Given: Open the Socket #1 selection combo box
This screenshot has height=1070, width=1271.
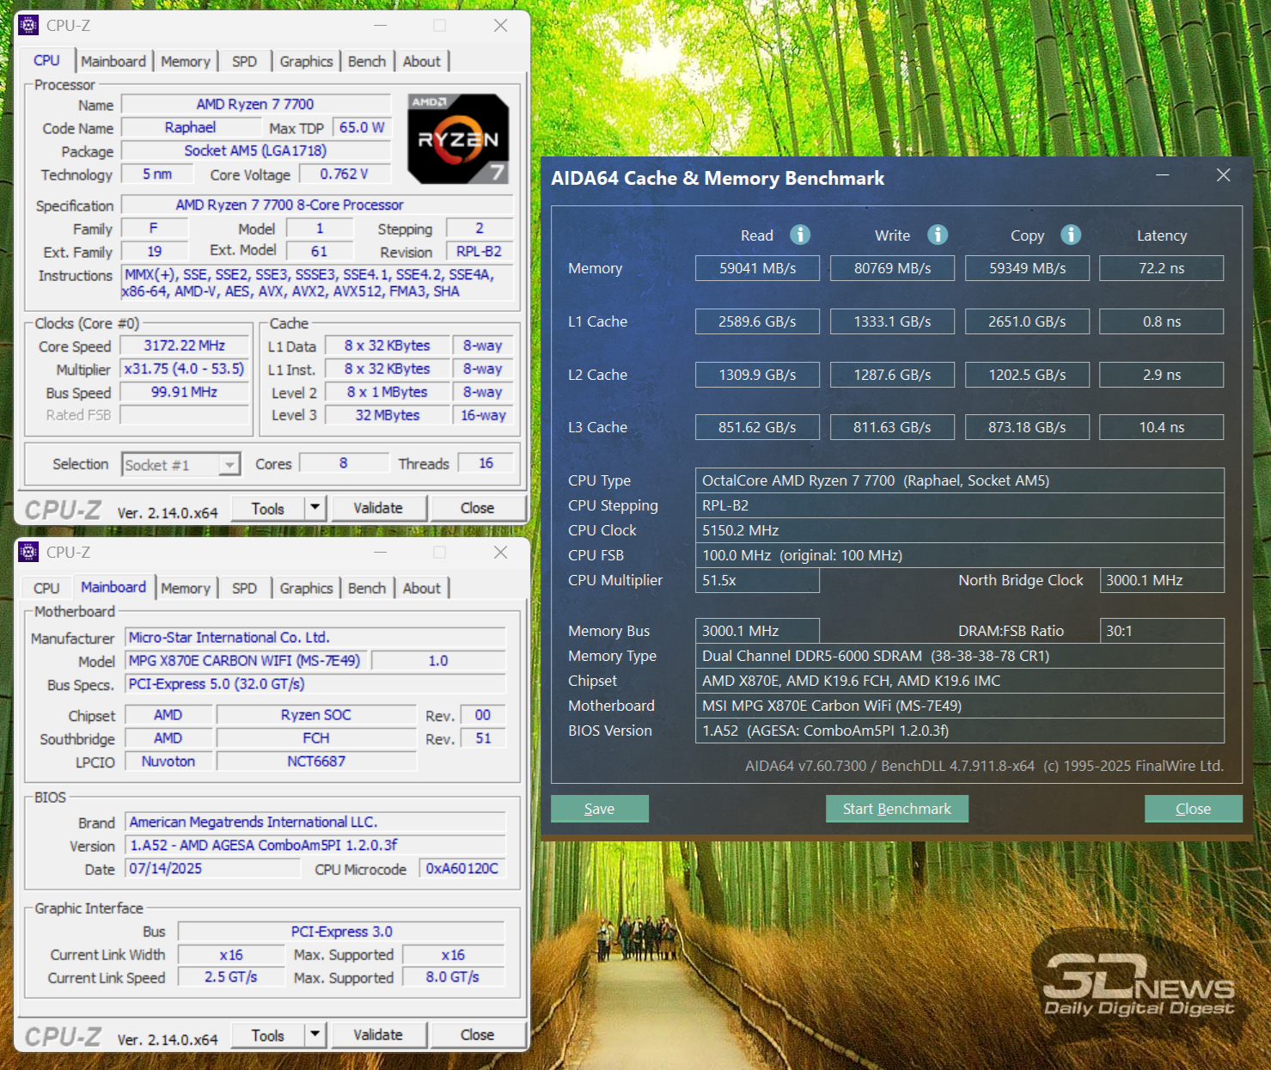Looking at the screenshot, I should tap(180, 465).
